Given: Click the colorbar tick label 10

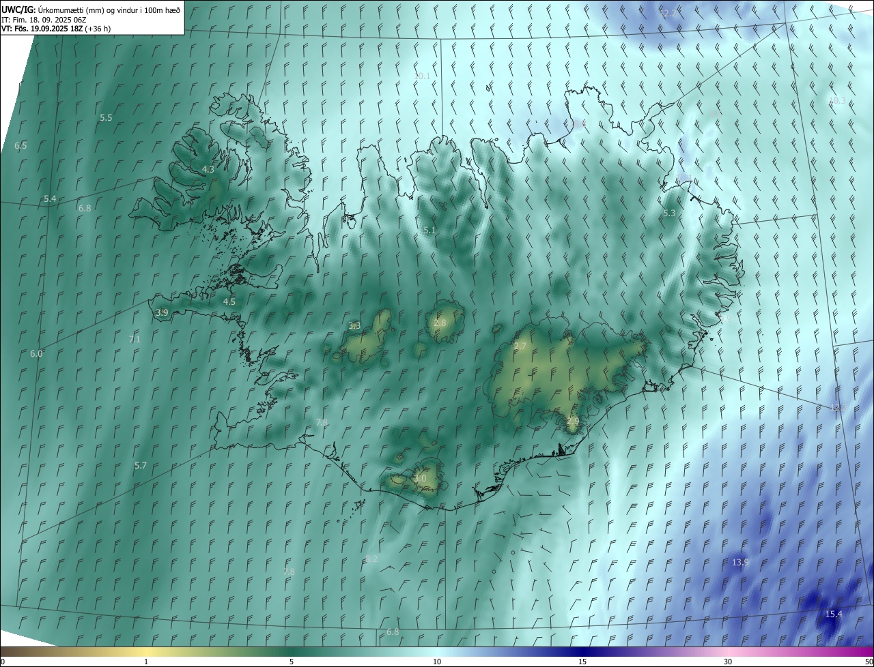Looking at the screenshot, I should [x=437, y=662].
